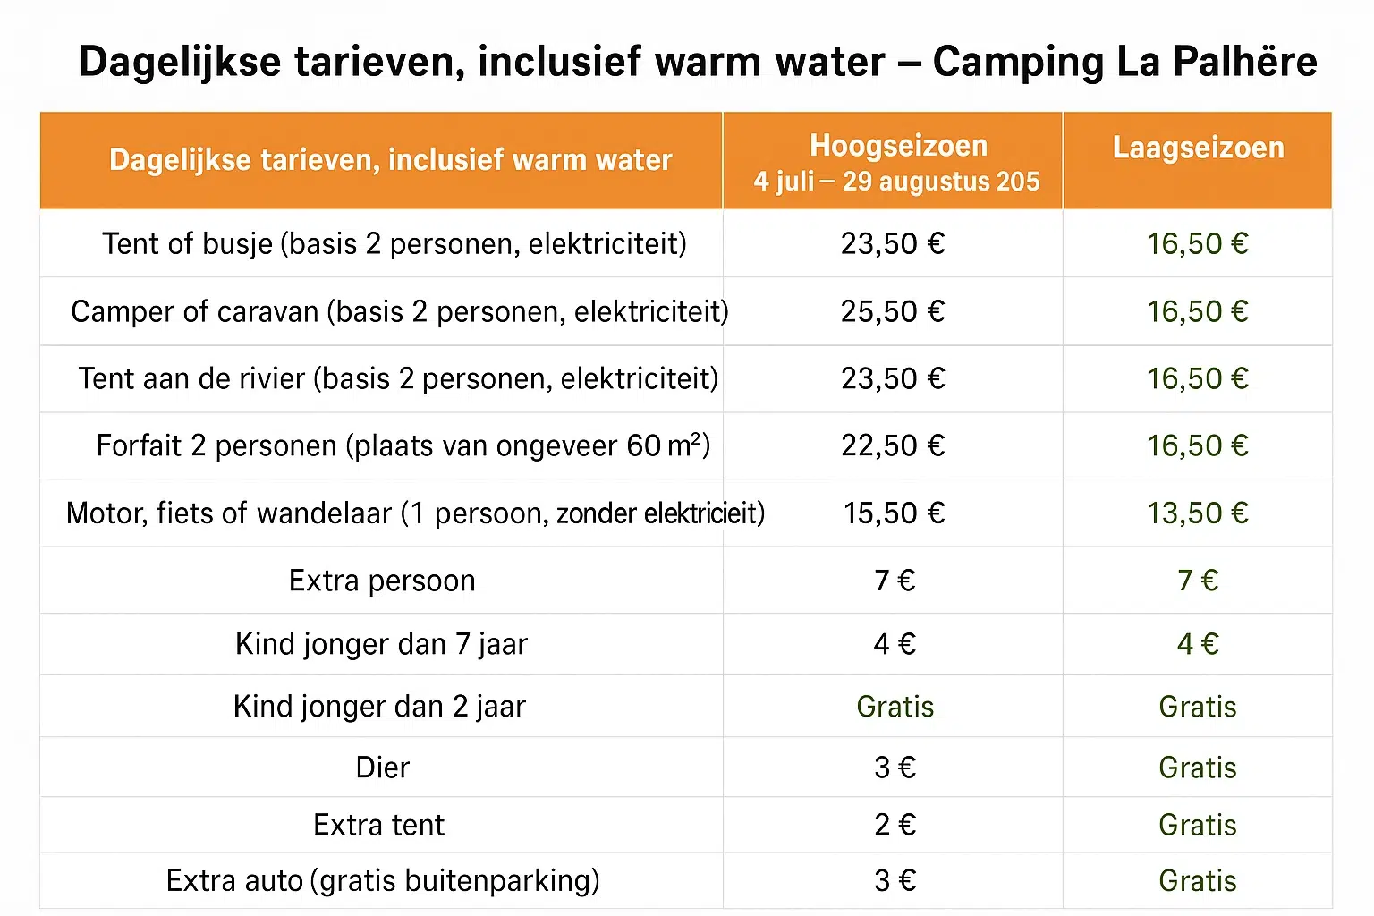Screen dimensions: 1374x916
Task: Click the 'Extra tent' row label
Action: tap(378, 825)
